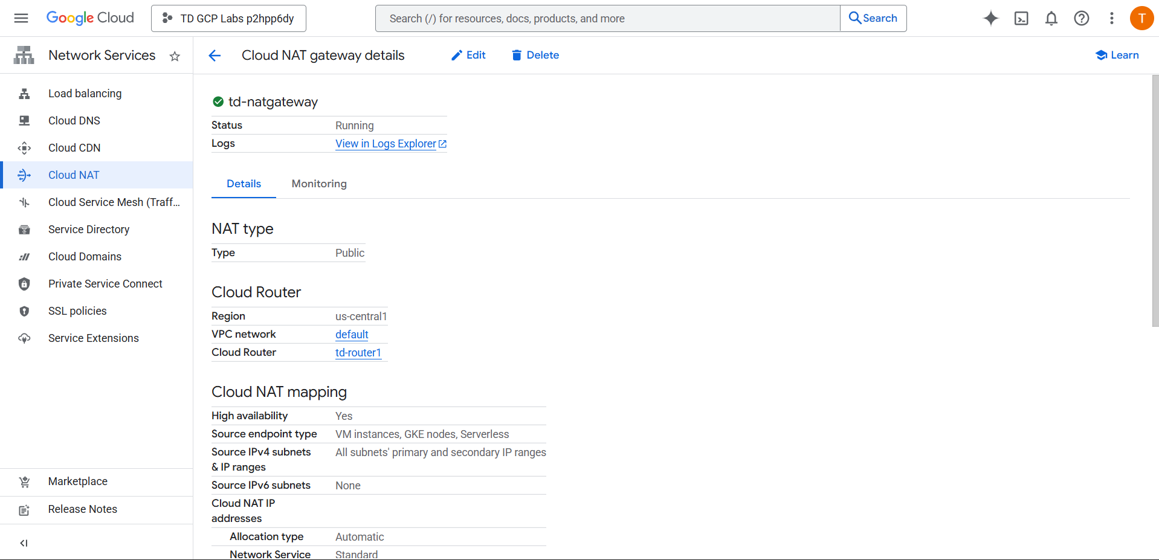Open the notifications bell
This screenshot has height=560, width=1159.
tap(1051, 18)
